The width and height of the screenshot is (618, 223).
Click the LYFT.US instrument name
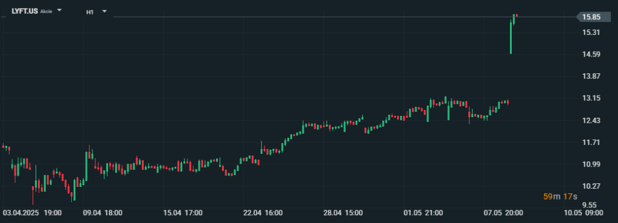[25, 11]
